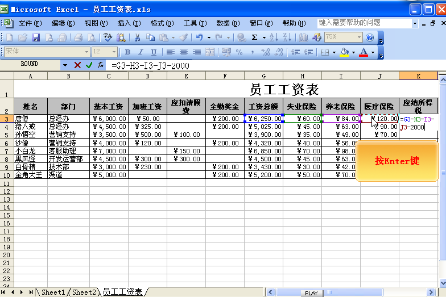Click the Increase Indent icon
Screen dimensions: 446x297
tap(308, 52)
